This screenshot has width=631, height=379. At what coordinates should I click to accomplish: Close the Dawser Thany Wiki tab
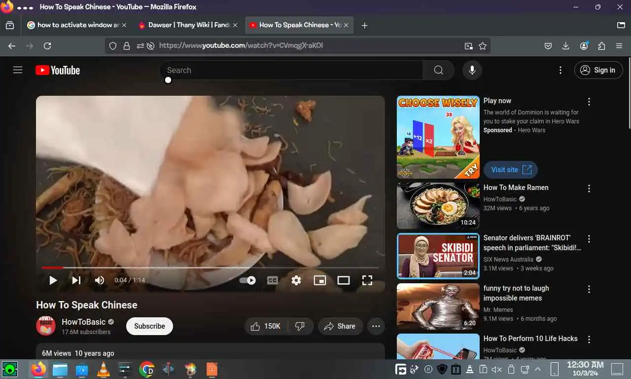[x=235, y=25]
